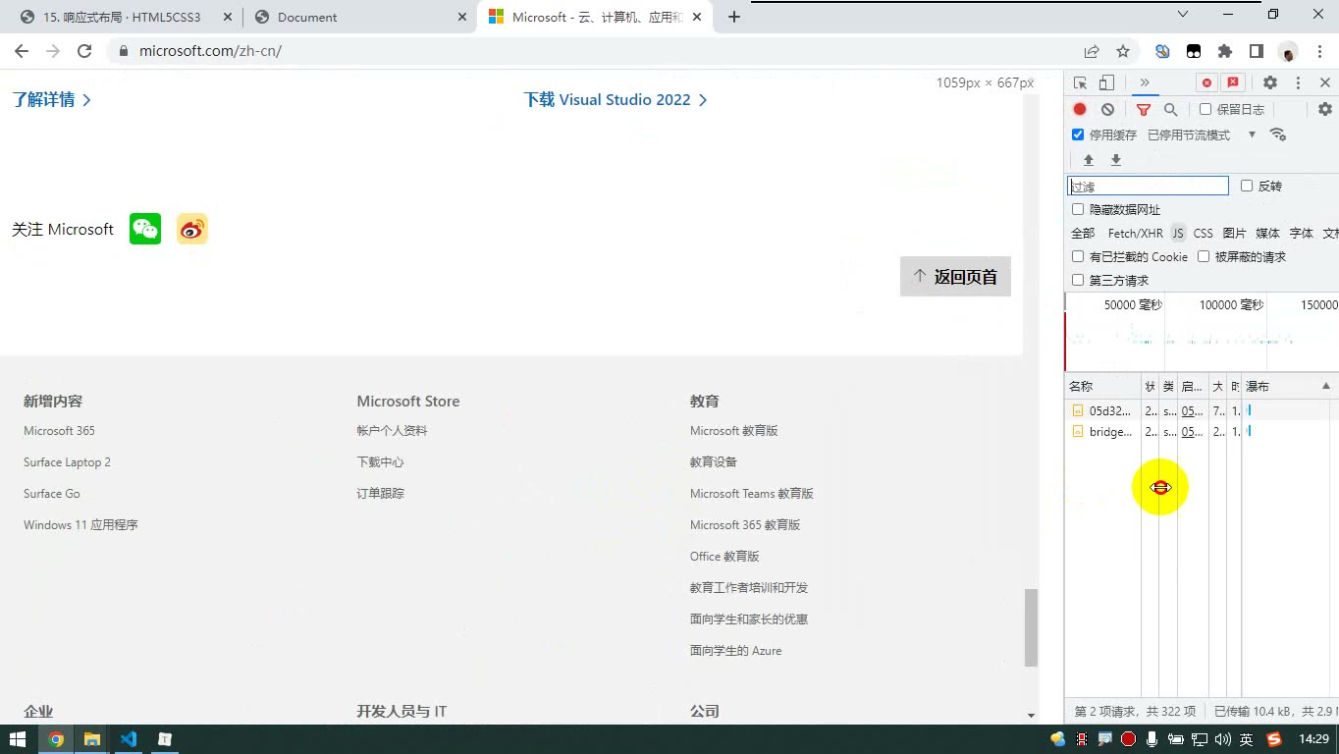Image resolution: width=1339 pixels, height=754 pixels.
Task: Click the export HAR download arrow
Action: (1115, 160)
